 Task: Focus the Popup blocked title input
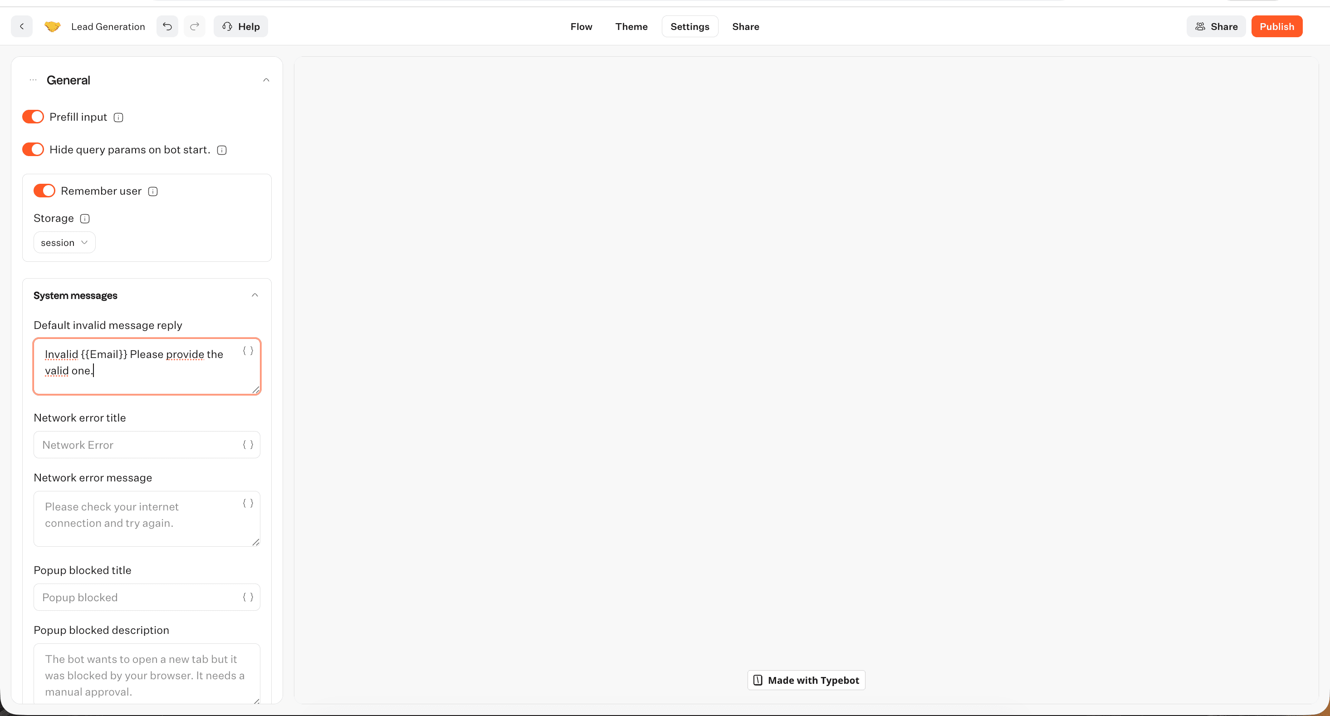(147, 597)
